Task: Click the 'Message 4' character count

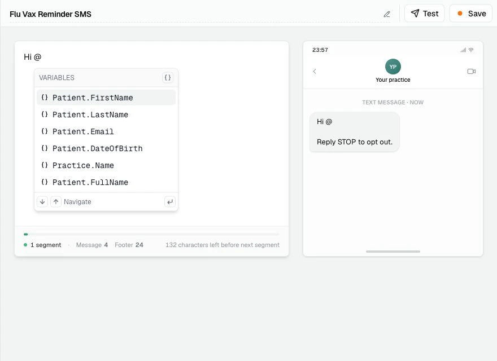Action: (x=92, y=245)
